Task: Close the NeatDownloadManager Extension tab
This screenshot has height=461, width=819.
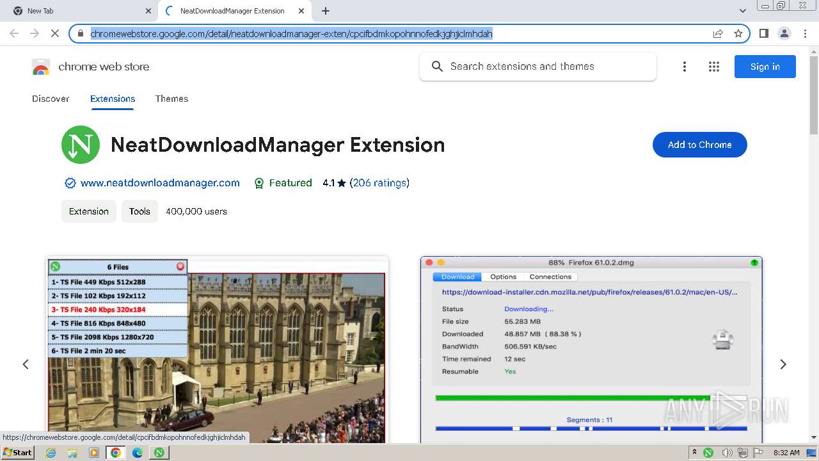Action: [x=301, y=11]
